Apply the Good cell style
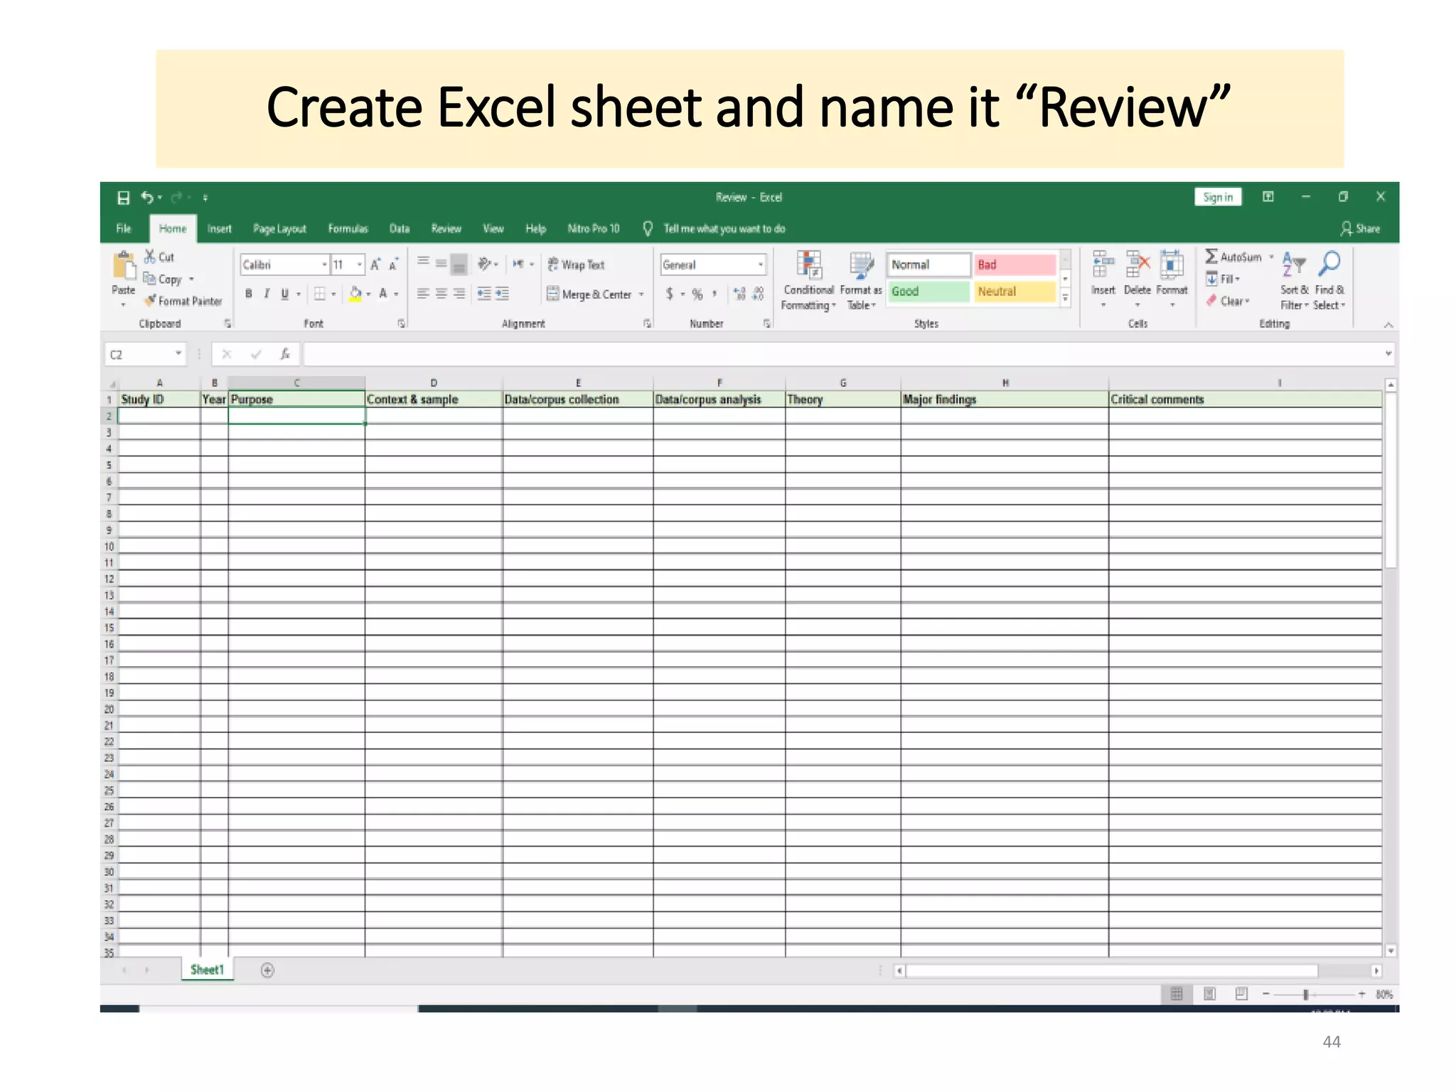The height and width of the screenshot is (1092, 1456). [x=928, y=291]
